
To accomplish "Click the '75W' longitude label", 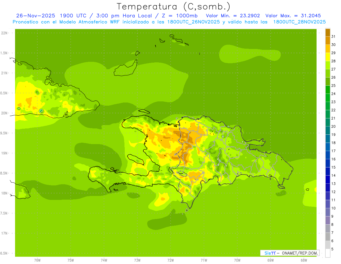I will [x=71, y=260].
